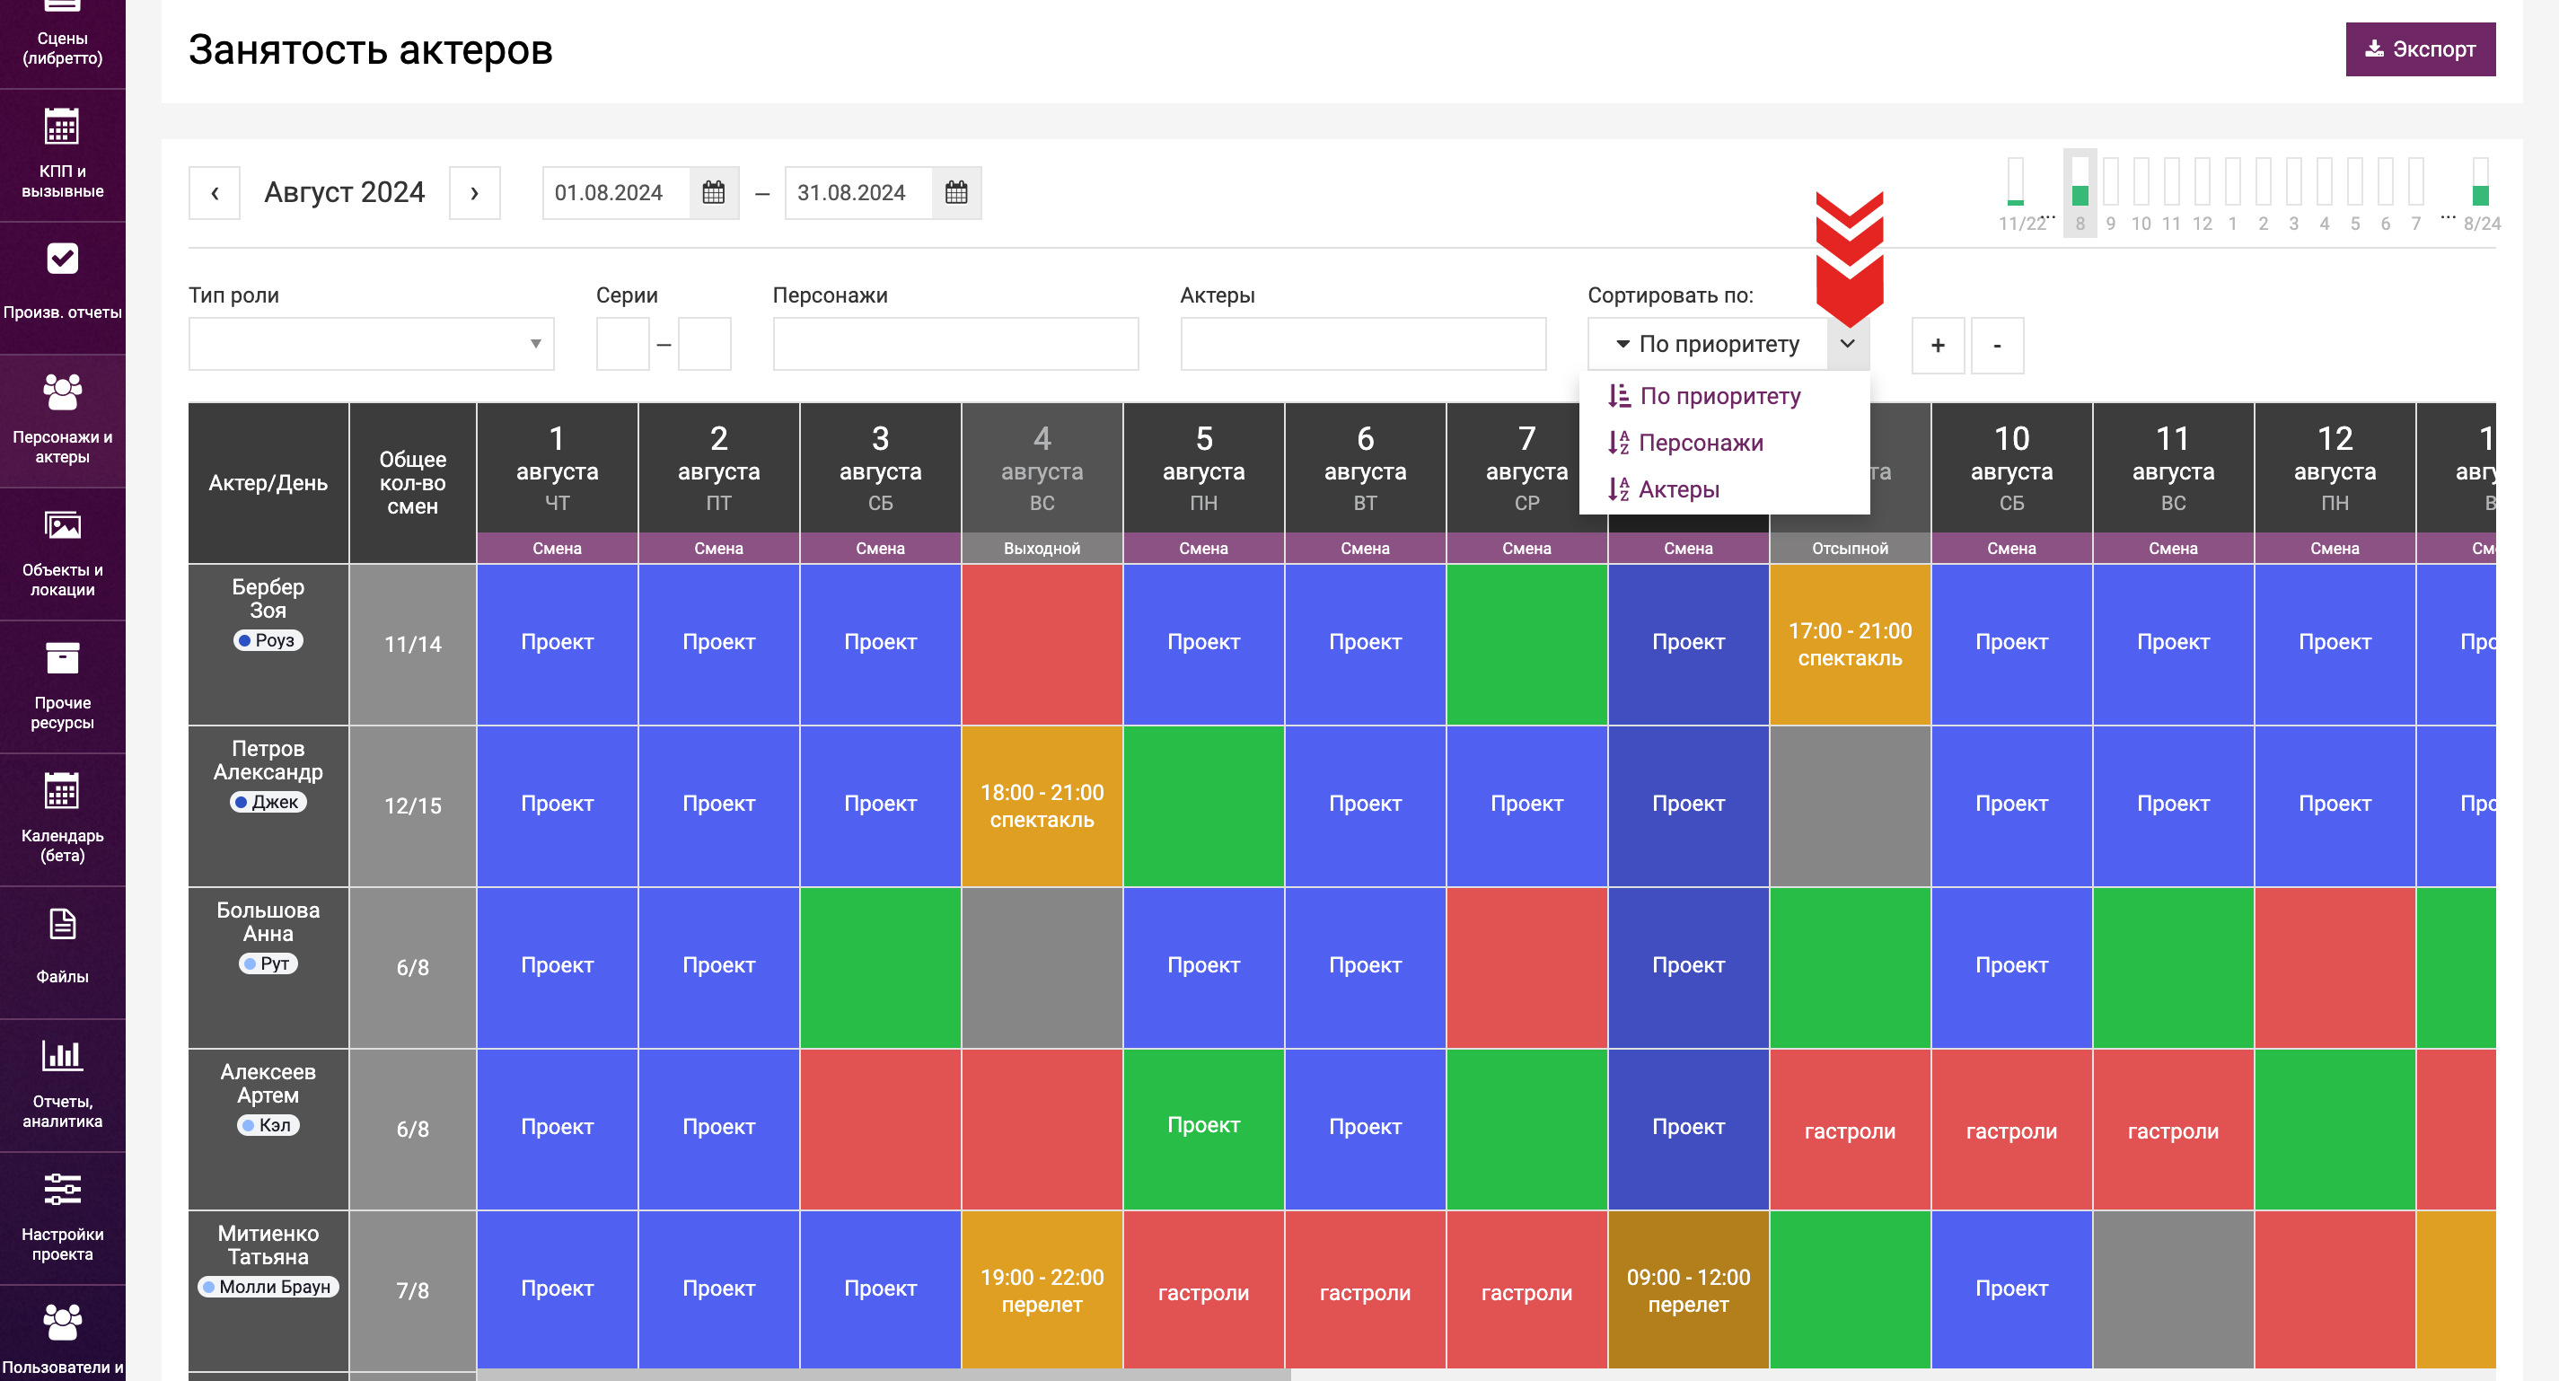Click the minus button near sorting
Screen dimensions: 2559x1381
1997,345
